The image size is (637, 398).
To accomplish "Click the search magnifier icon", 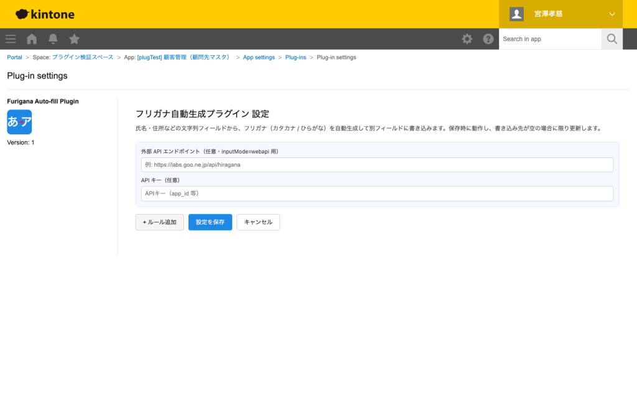I will coord(611,39).
